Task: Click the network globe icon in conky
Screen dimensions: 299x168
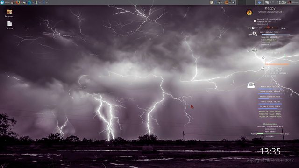Action: click(254, 50)
